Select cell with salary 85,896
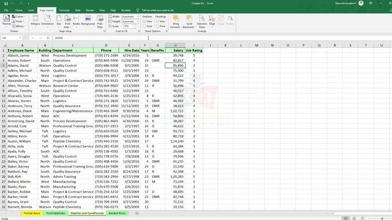Screen dimensions: 392x220 point(175,65)
